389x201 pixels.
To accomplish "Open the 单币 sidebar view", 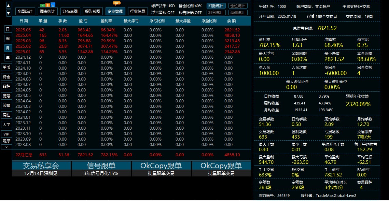I will [6, 67].
